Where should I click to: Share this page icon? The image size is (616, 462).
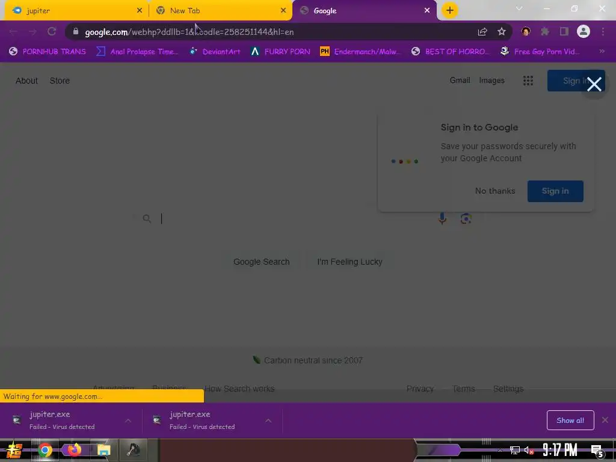(x=482, y=32)
